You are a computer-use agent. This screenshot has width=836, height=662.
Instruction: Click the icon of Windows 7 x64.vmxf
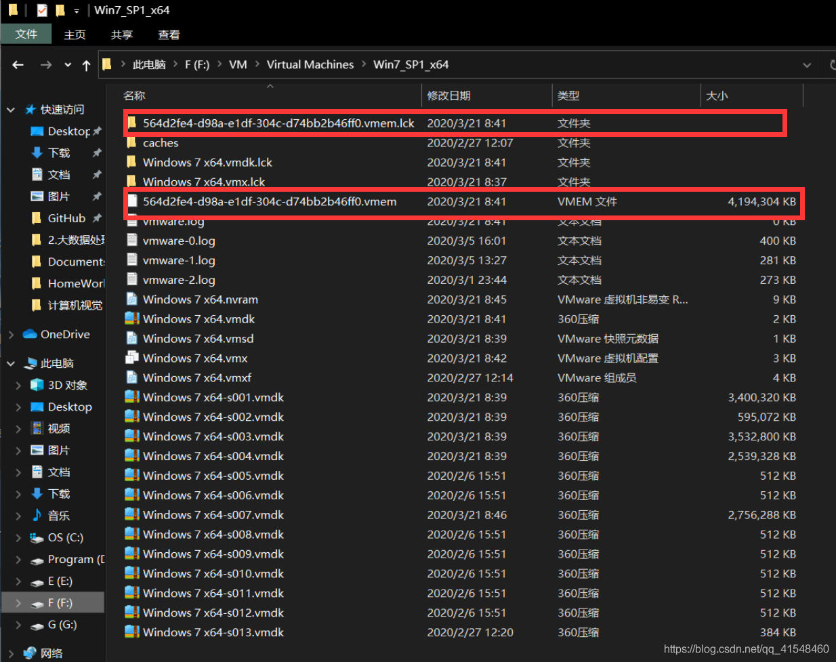[x=132, y=378]
